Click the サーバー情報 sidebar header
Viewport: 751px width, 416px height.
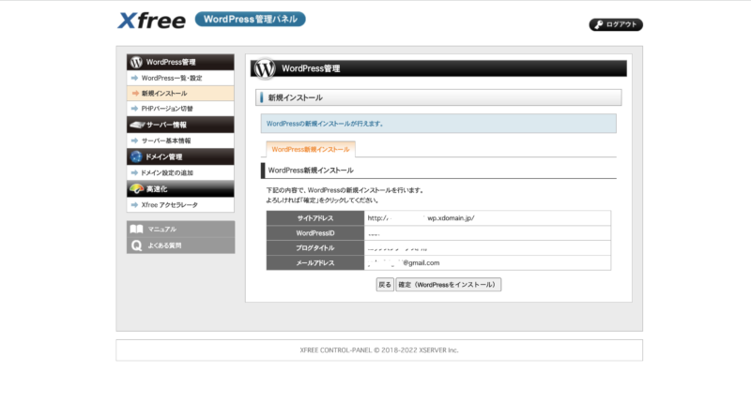click(x=180, y=125)
